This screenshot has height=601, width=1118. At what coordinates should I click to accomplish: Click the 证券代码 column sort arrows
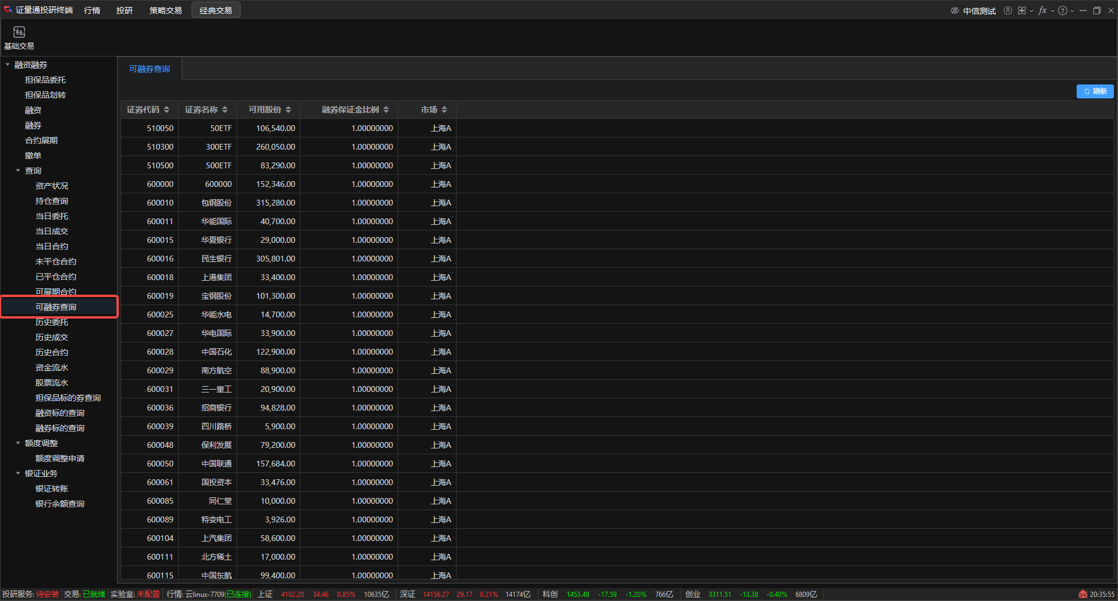[x=167, y=109]
